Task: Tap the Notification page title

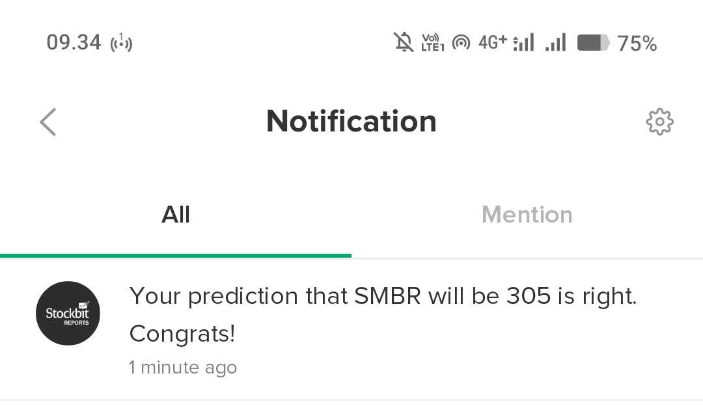Action: pyautogui.click(x=351, y=122)
